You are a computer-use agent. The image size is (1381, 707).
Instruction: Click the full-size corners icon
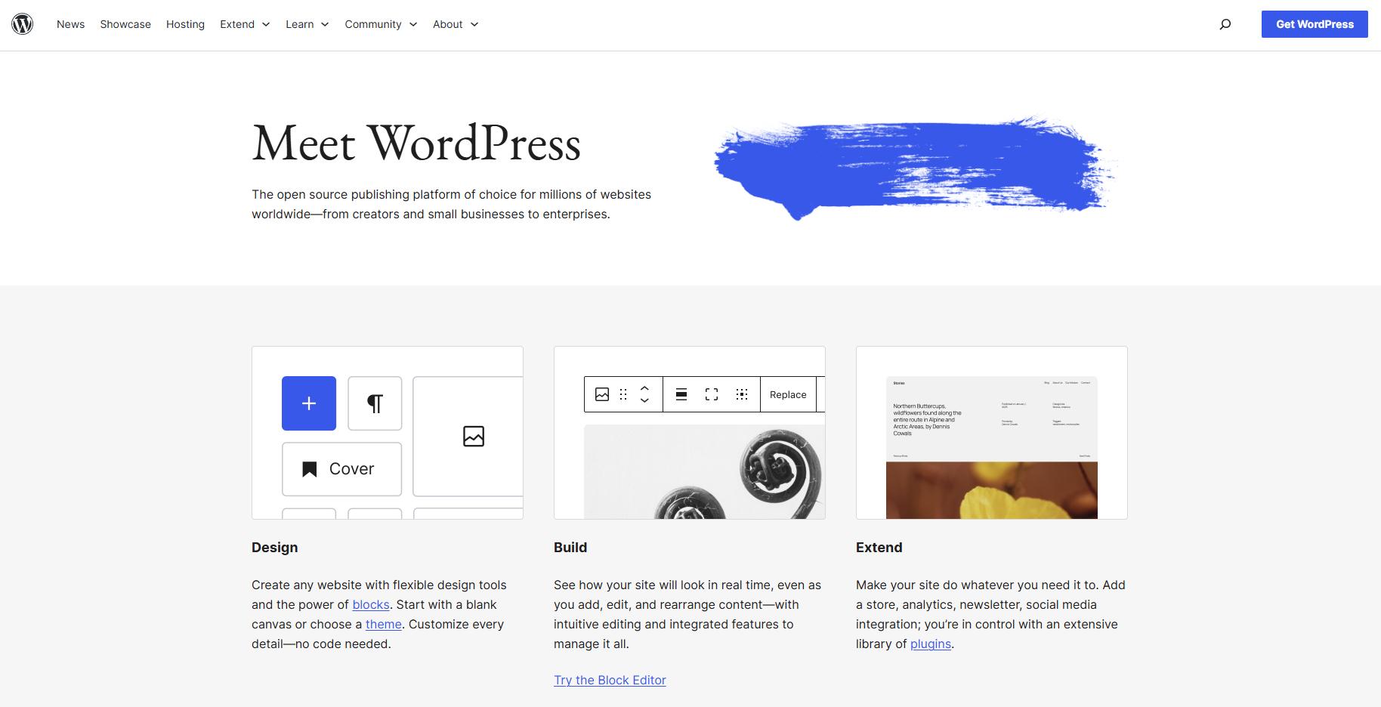pos(712,394)
